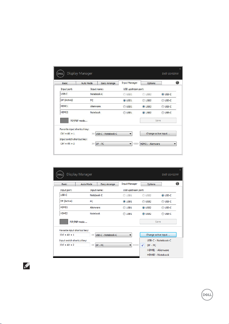Click the Ctrl + Alt + 1 field in the lower window
This screenshot has height=324, width=229.
click(x=75, y=234)
